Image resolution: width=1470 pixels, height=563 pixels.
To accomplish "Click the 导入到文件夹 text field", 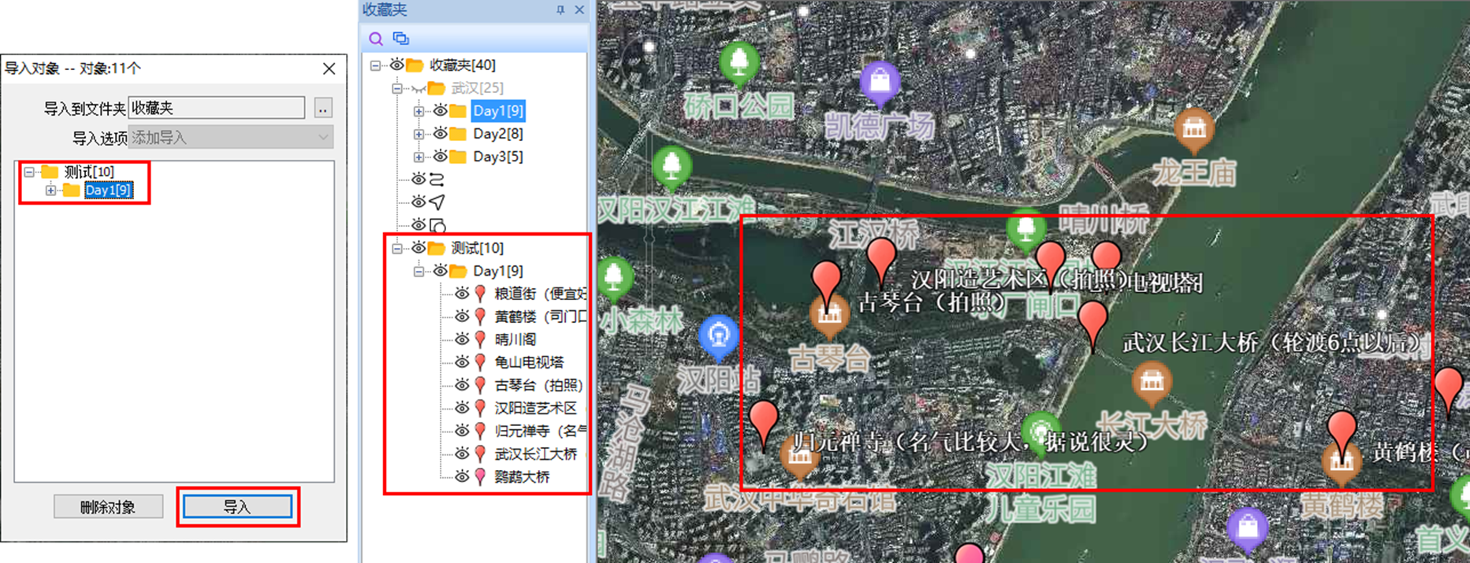I will click(216, 108).
